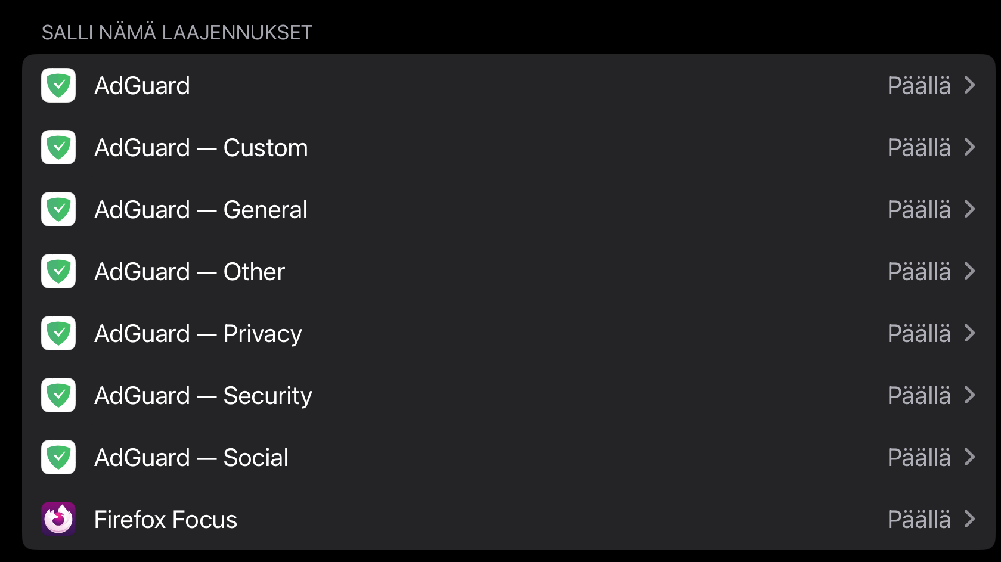Click the chevron beside AdGuard — Privacy
This screenshot has height=562, width=1001.
970,333
